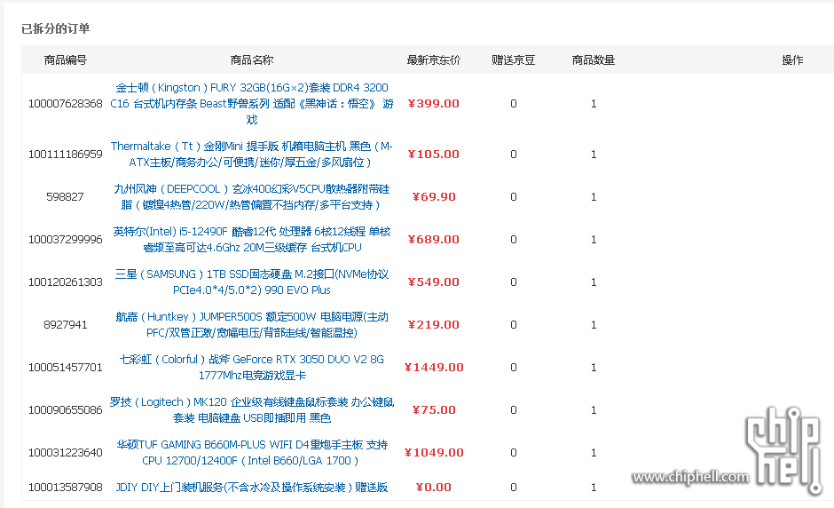Select product number 100007628368
This screenshot has width=834, height=508.
65,103
